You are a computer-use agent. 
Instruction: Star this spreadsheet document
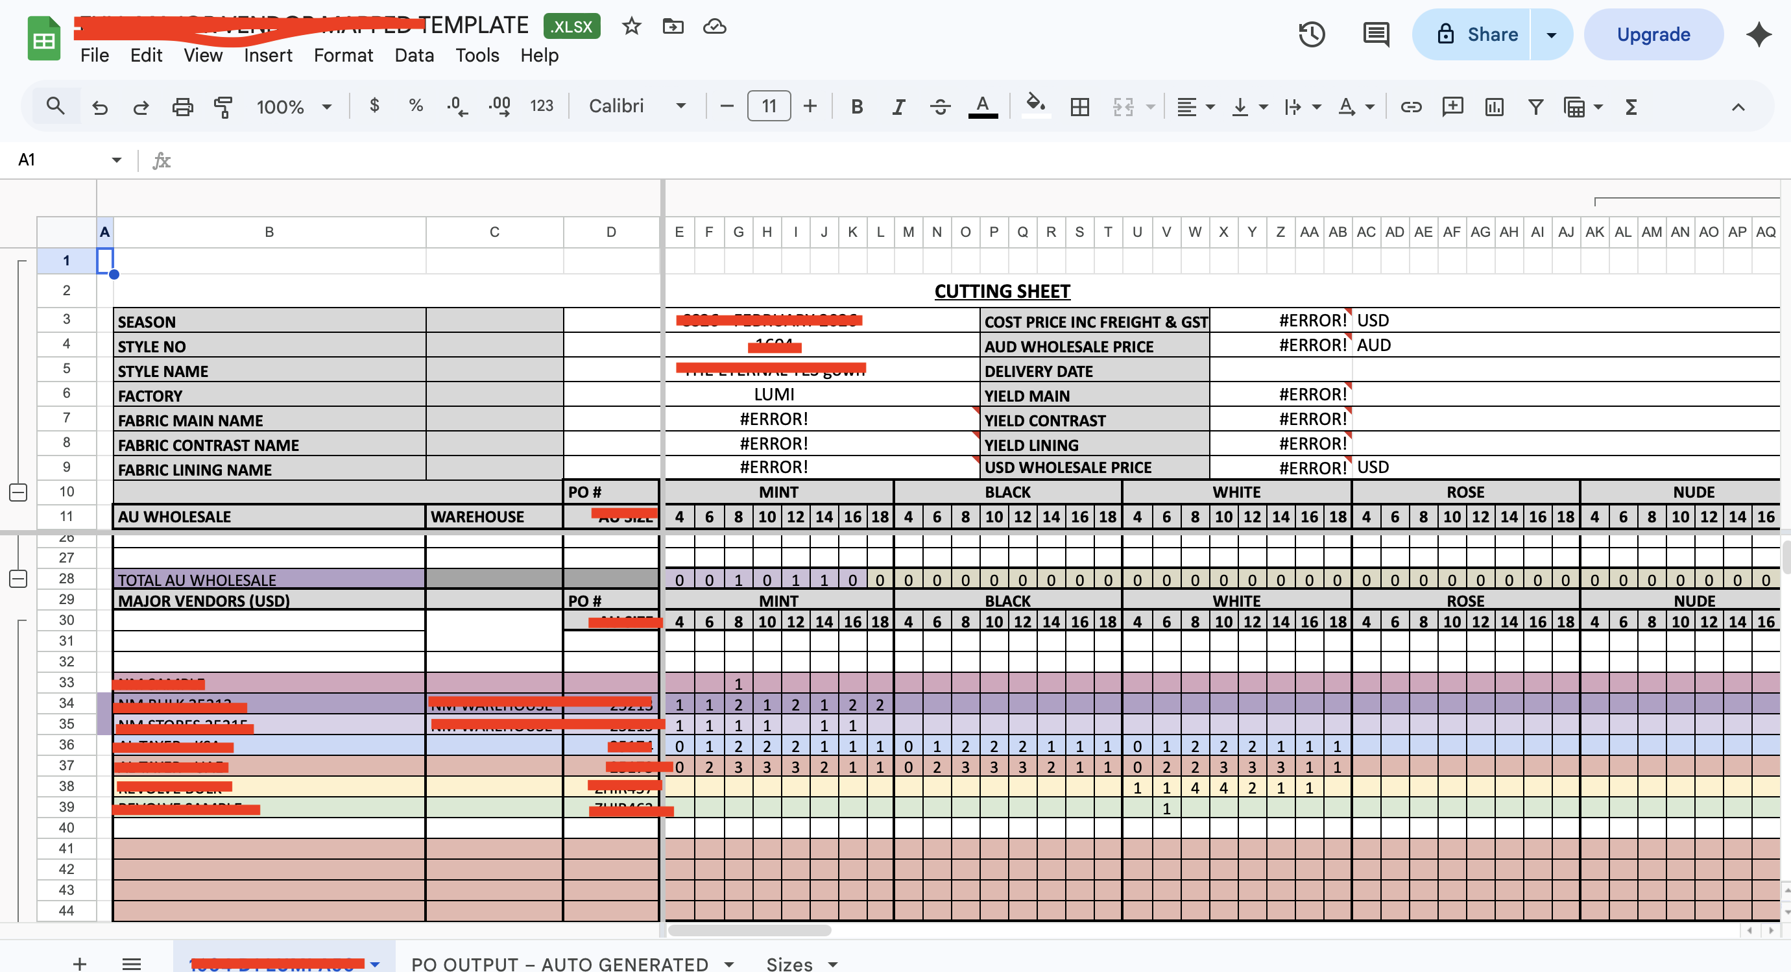[x=631, y=27]
